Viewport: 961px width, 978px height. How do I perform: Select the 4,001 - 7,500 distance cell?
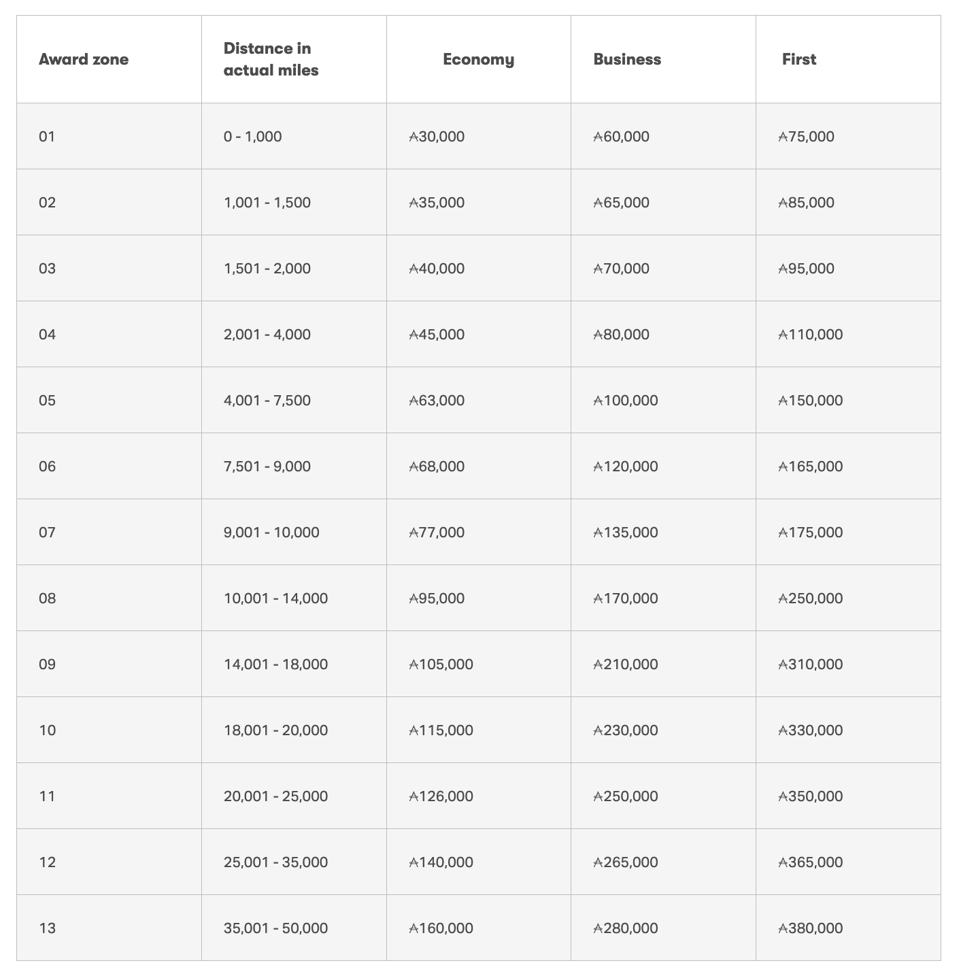(267, 401)
